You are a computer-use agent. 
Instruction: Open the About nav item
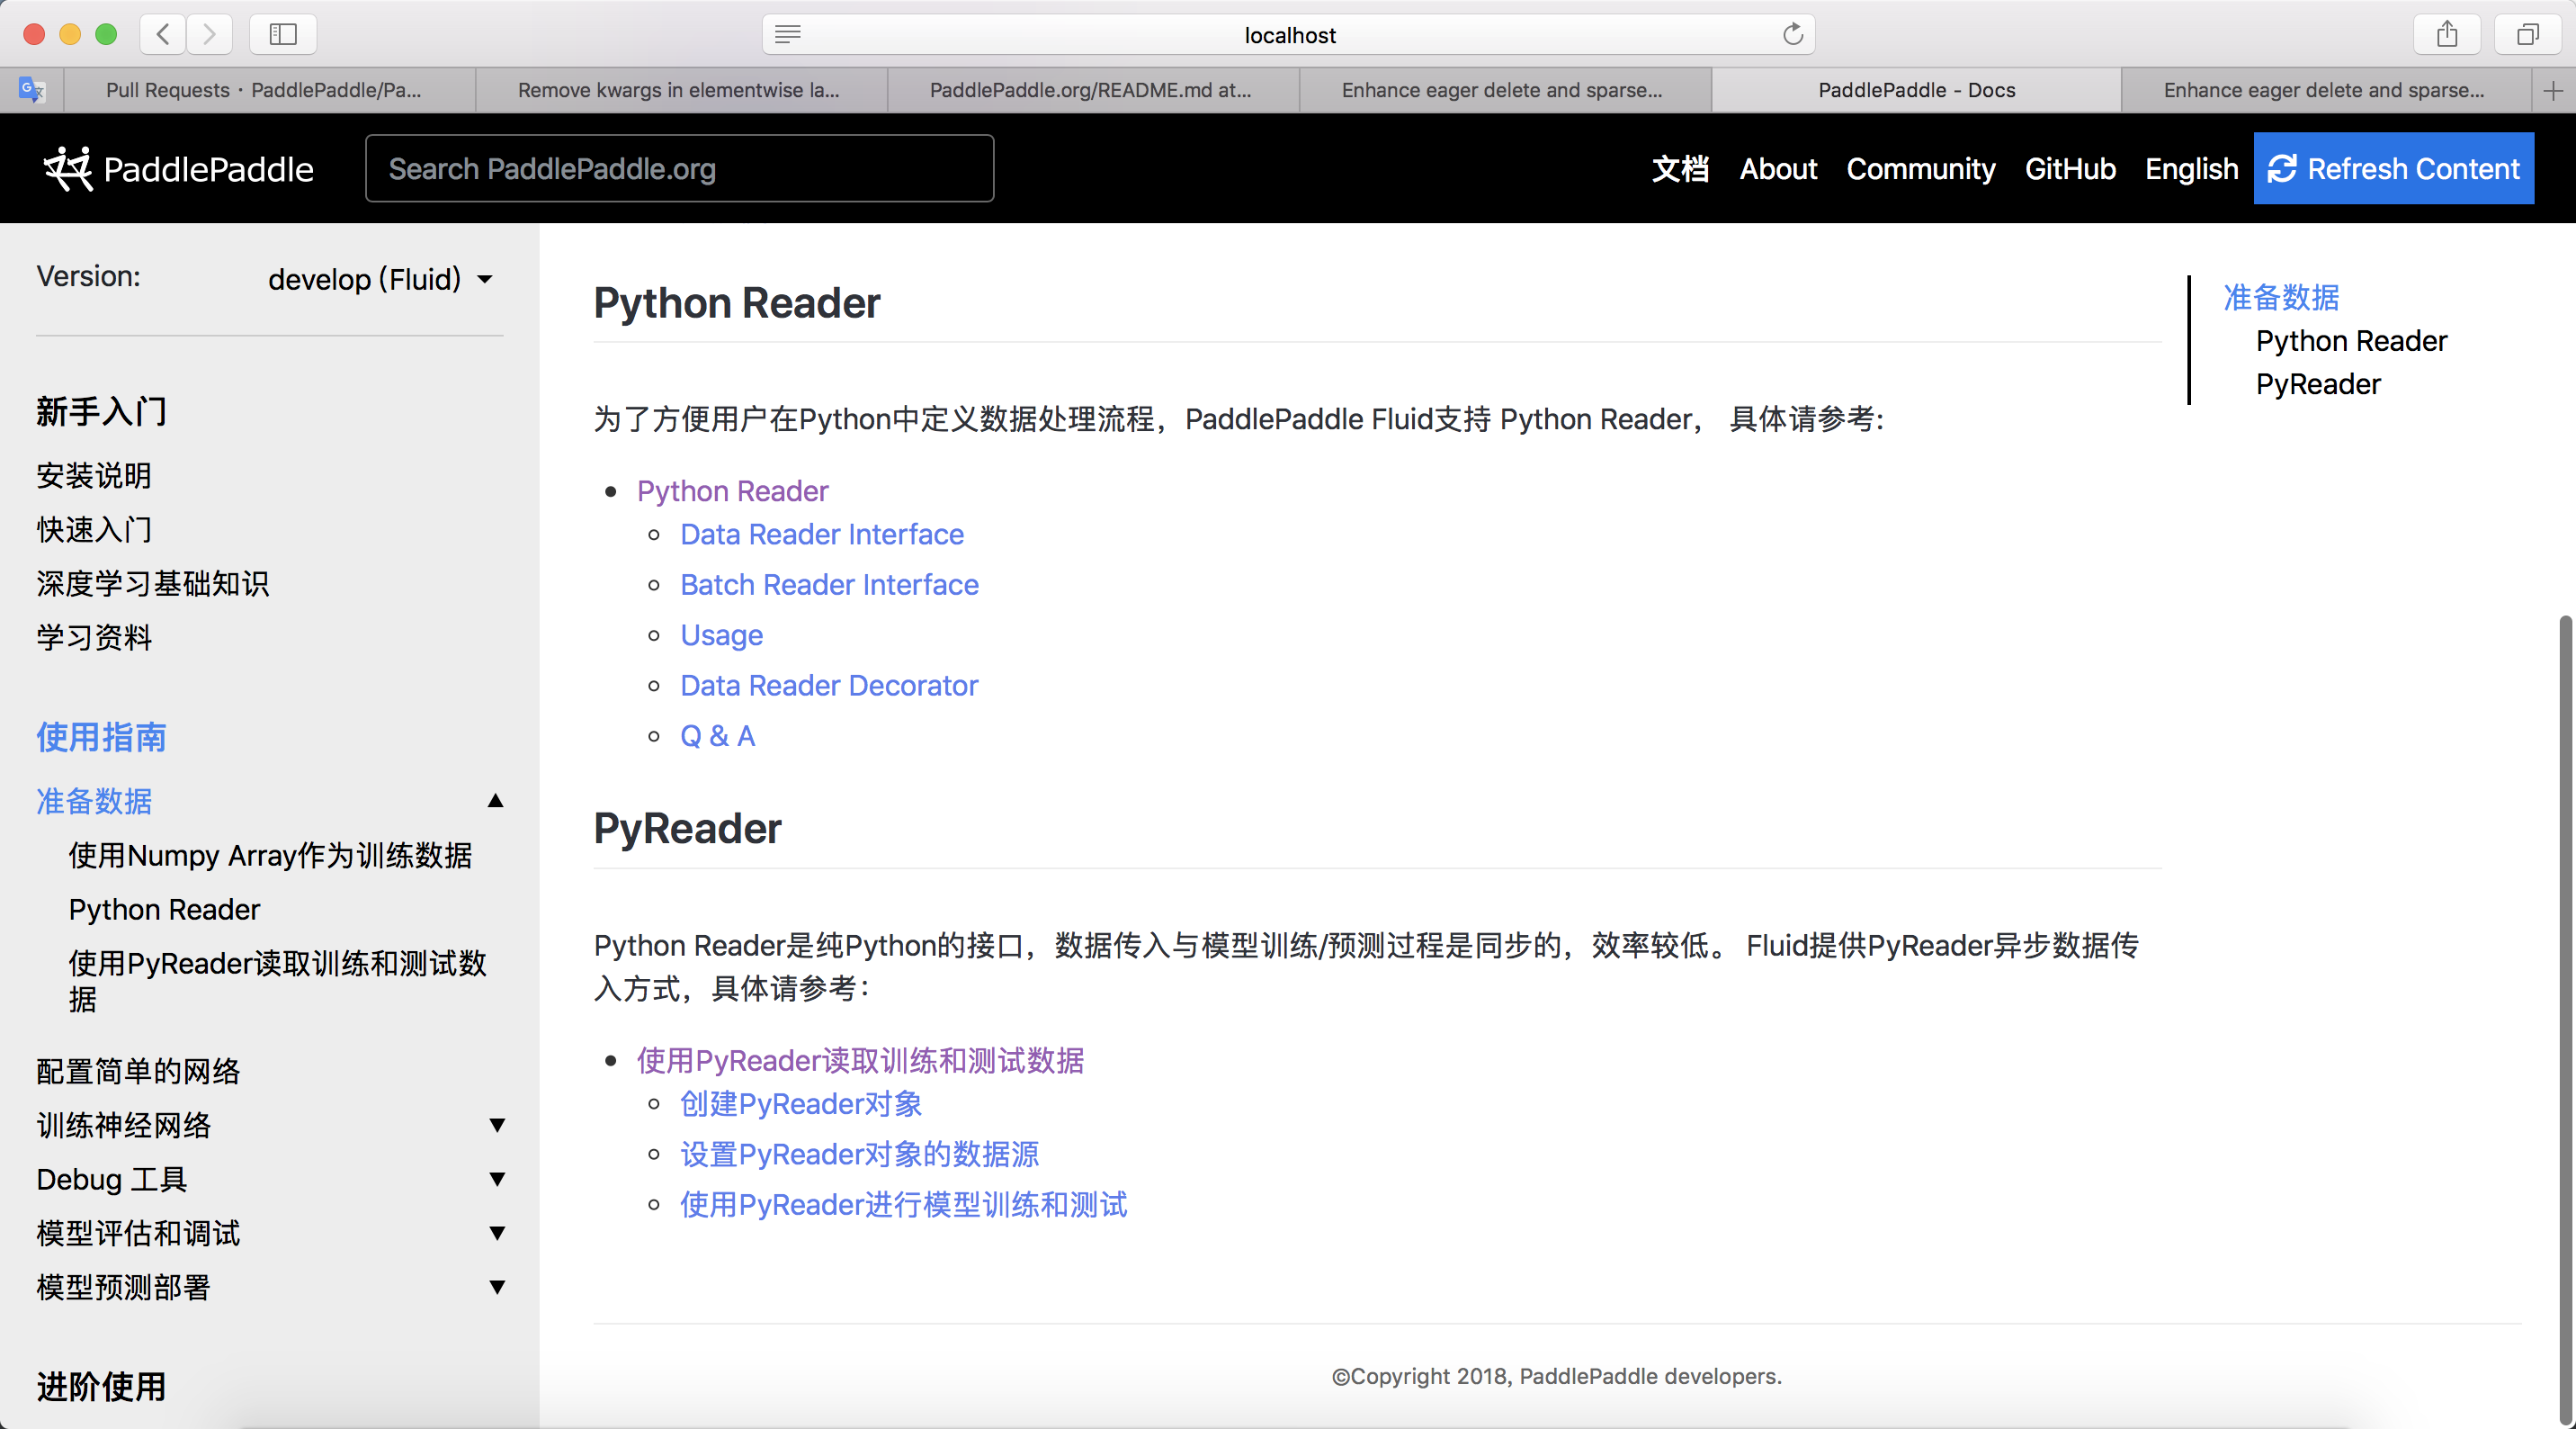tap(1778, 168)
